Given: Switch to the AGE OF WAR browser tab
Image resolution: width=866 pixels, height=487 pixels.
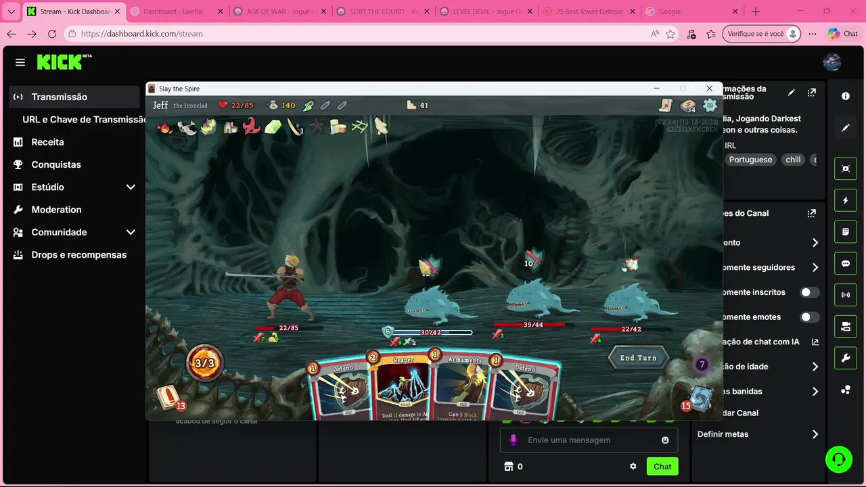Looking at the screenshot, I should tap(279, 11).
